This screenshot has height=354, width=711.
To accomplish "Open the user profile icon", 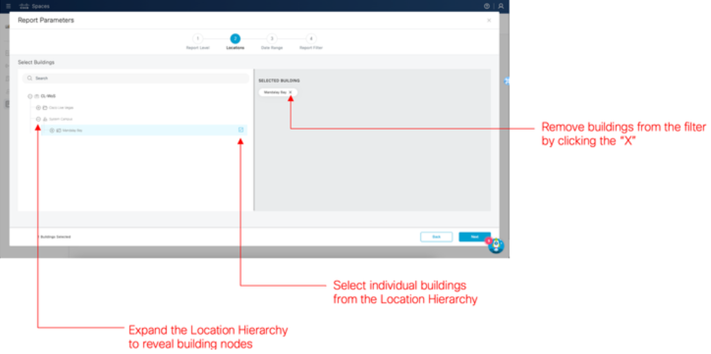I will 501,6.
